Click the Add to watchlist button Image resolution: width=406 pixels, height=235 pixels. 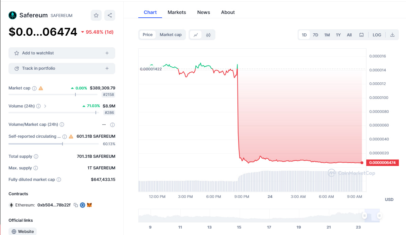62,53
